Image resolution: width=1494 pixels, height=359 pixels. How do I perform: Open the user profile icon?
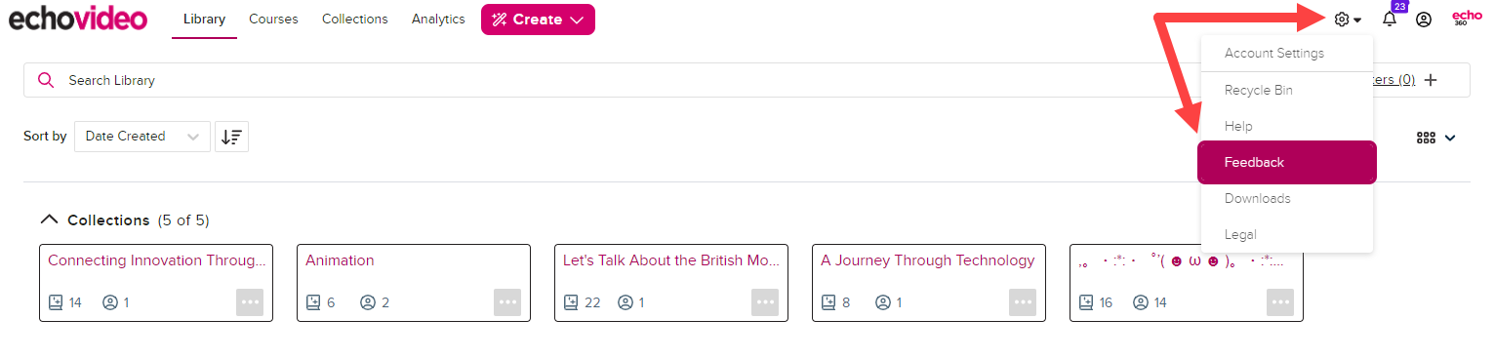point(1424,20)
